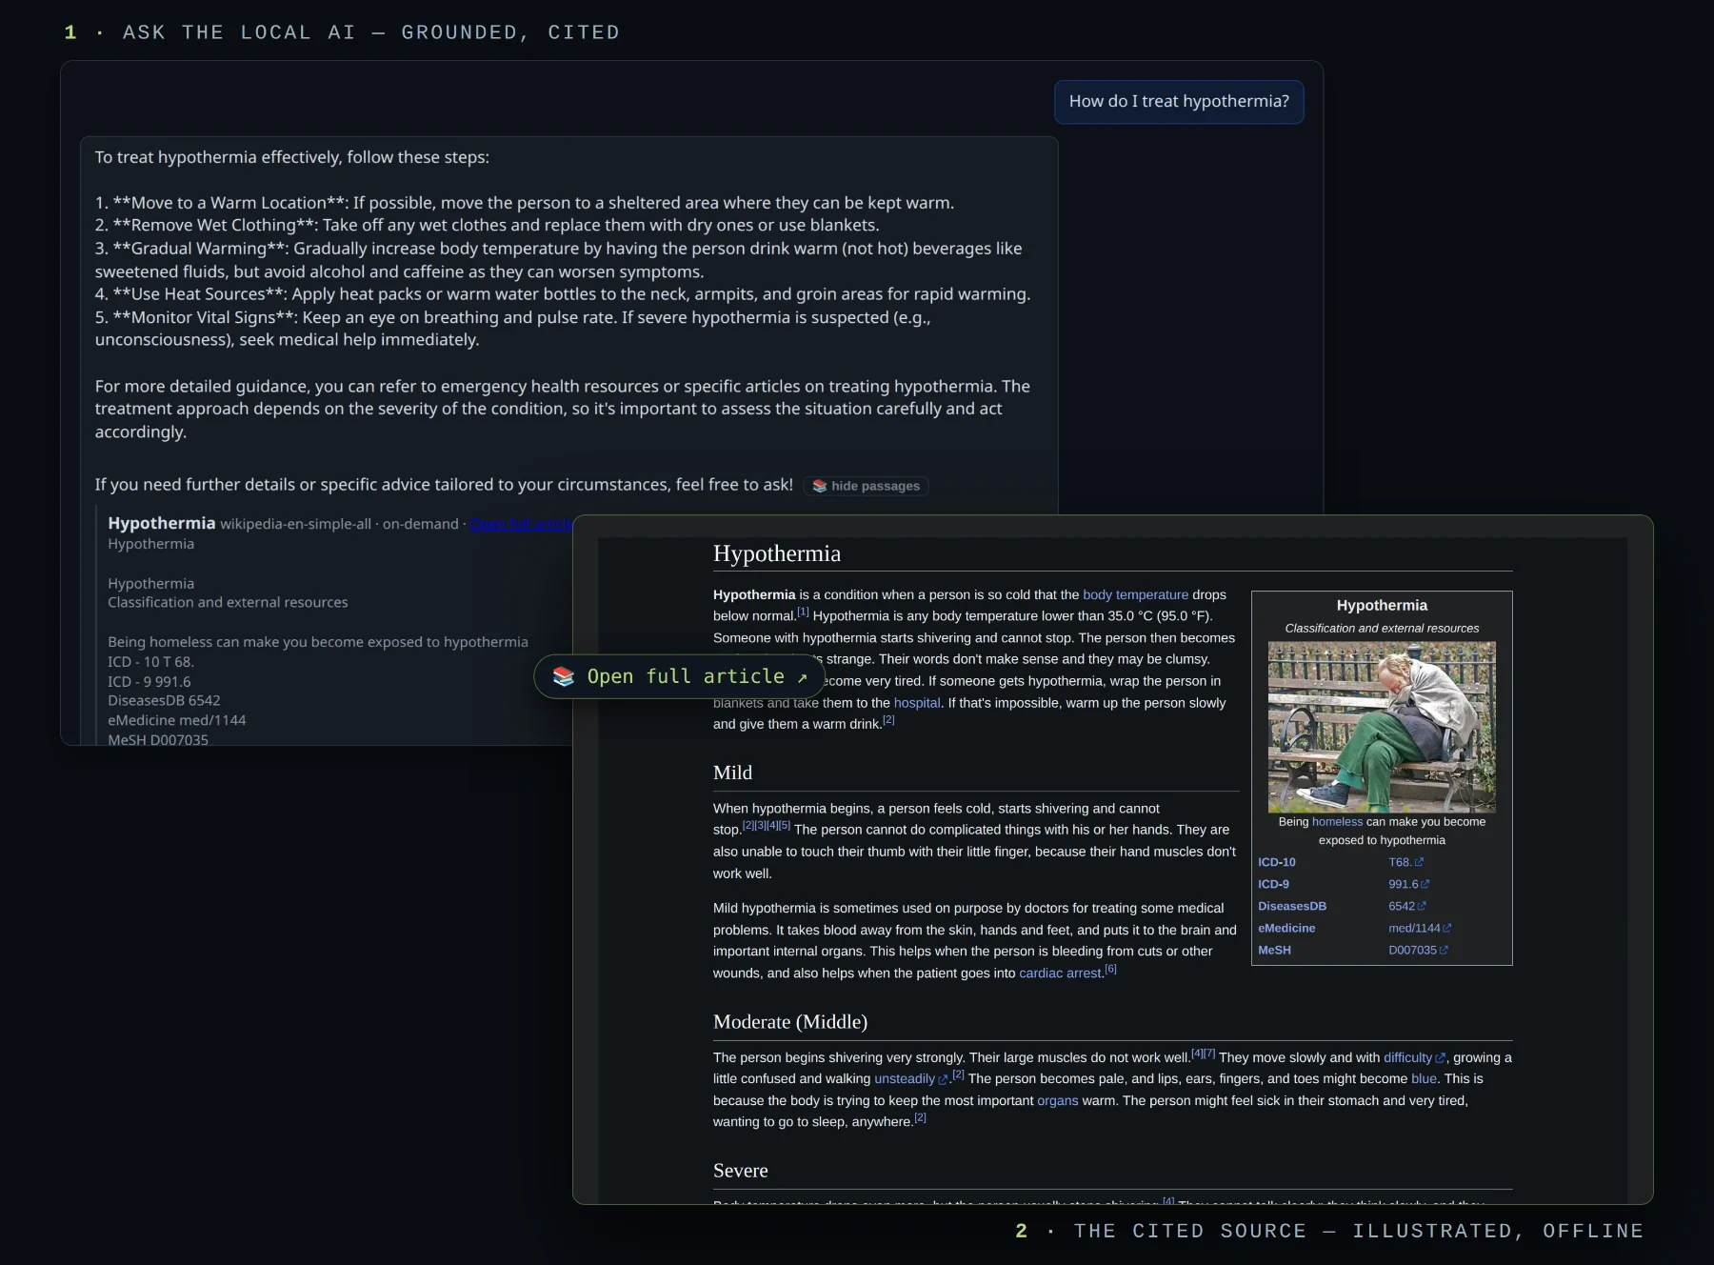Click the italic 'Classification and external resources' infobox subtitle

1382,629
